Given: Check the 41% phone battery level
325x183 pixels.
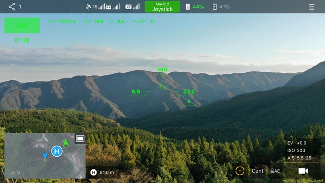Looking at the screenshot, I should pos(224,7).
